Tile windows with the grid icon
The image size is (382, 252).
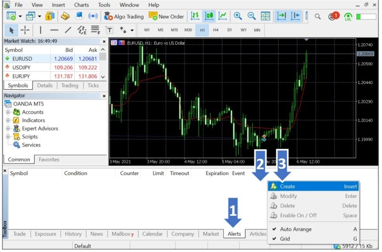click(265, 16)
